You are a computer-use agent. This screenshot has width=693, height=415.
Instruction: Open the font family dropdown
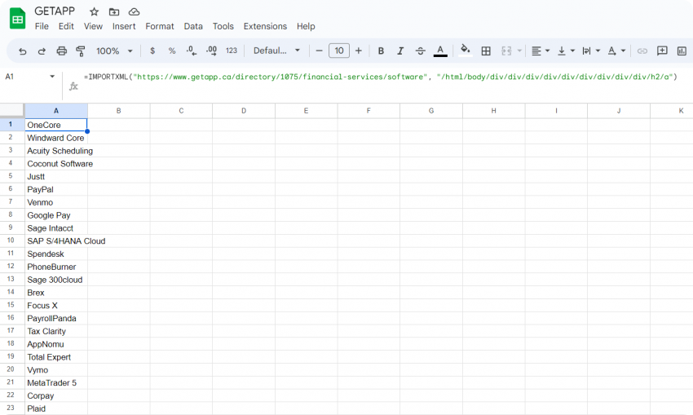click(x=276, y=51)
